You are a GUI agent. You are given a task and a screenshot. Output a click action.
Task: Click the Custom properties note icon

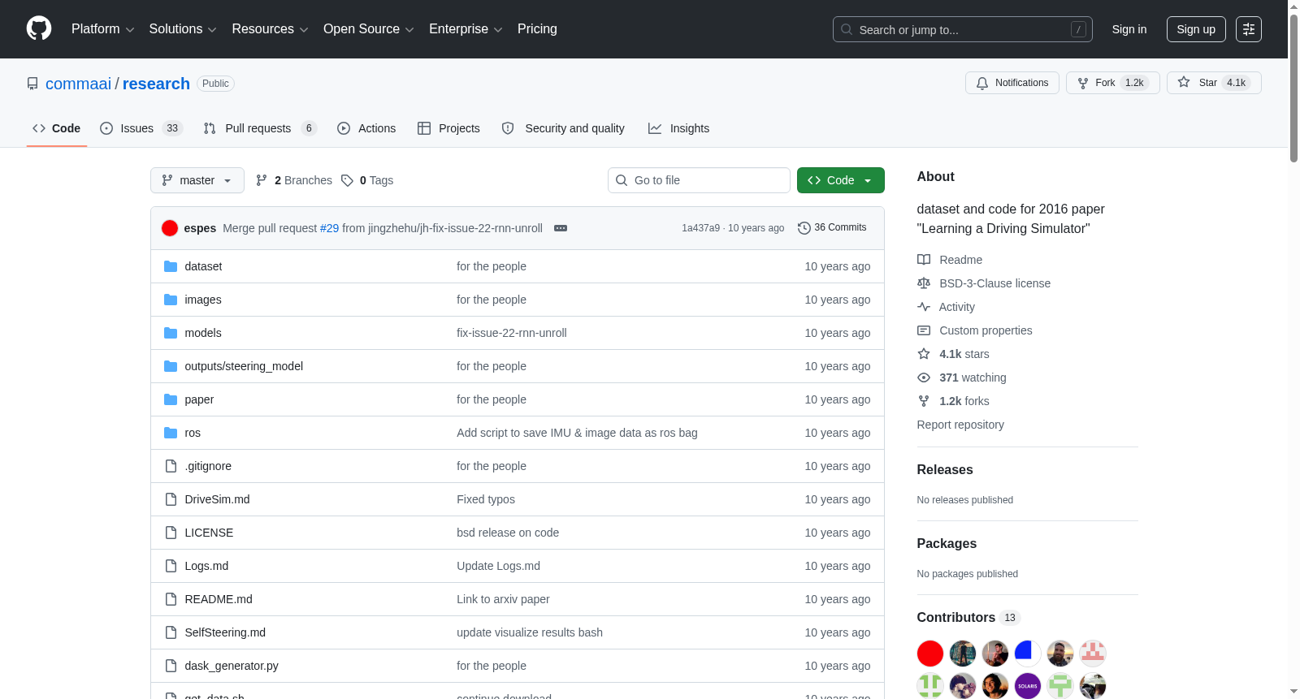[924, 330]
